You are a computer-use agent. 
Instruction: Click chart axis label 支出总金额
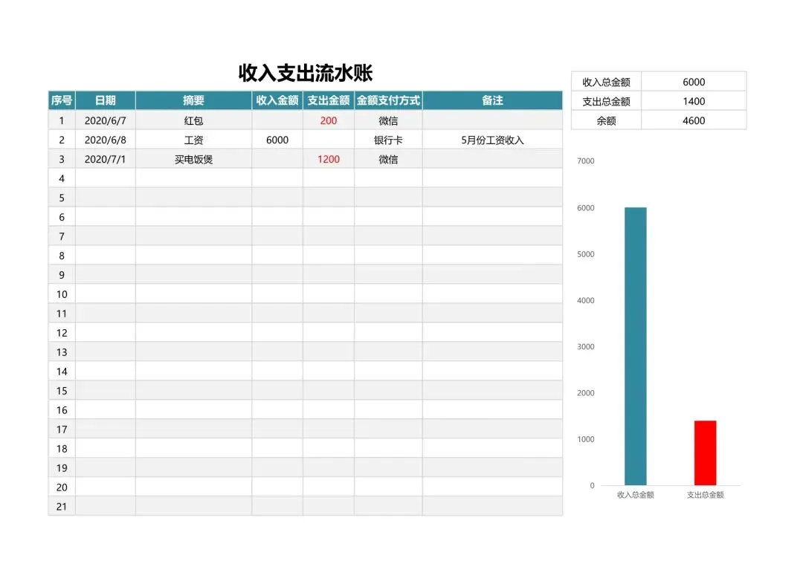[x=705, y=495]
